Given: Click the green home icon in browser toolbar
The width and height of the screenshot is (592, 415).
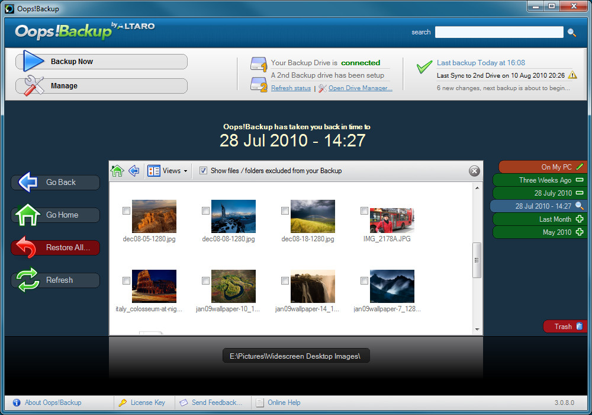Looking at the screenshot, I should (117, 171).
